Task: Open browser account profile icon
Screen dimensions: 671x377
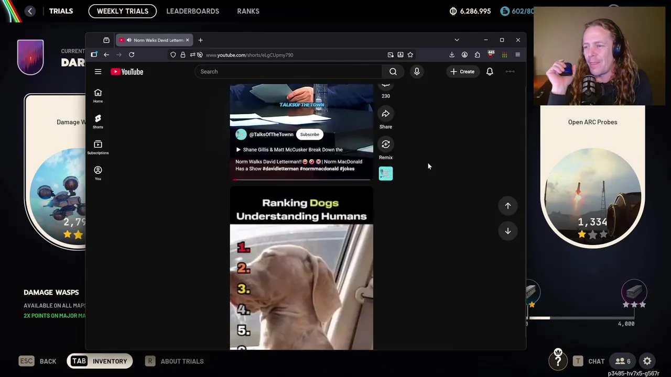Action: click(x=464, y=55)
